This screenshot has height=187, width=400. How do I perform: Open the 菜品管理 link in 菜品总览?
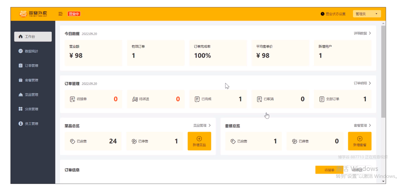[202, 125]
